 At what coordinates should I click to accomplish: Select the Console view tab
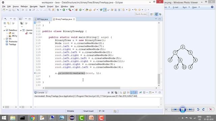tap(40, 93)
